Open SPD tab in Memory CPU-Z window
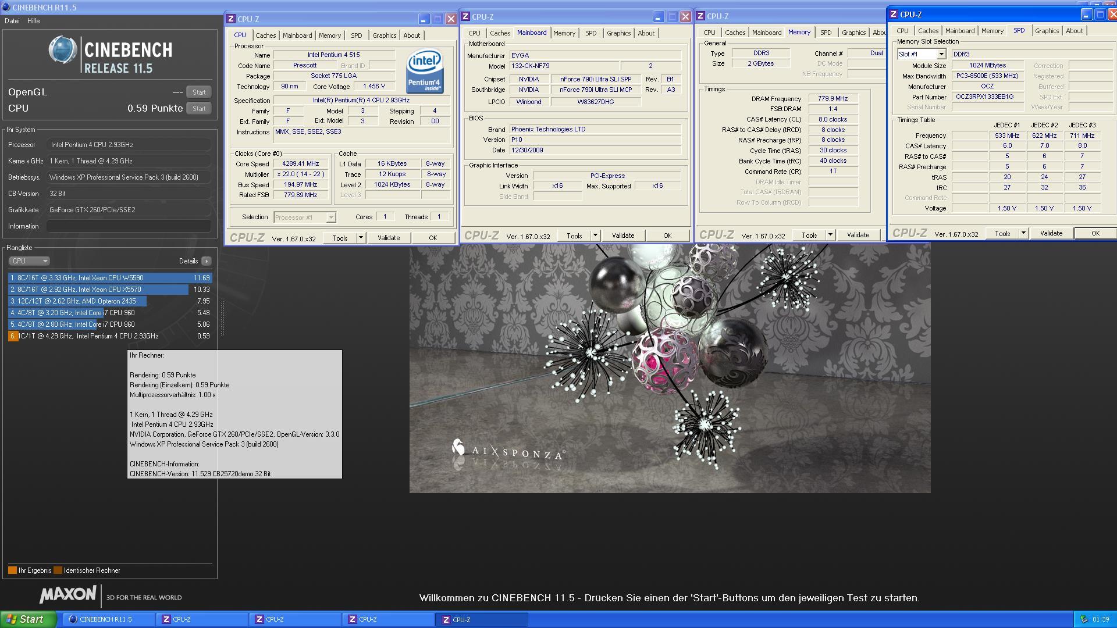The image size is (1117, 628). click(x=826, y=33)
